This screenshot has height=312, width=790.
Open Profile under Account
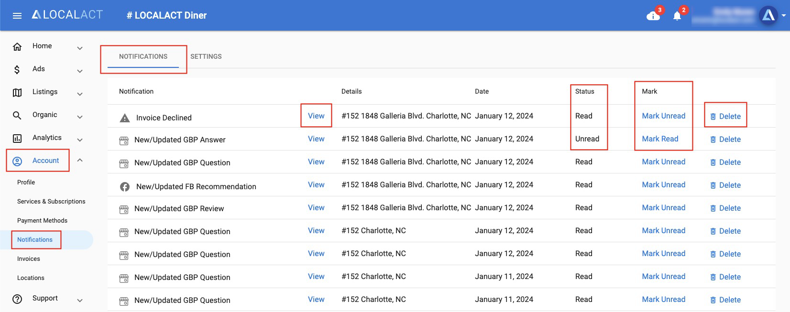pos(26,183)
